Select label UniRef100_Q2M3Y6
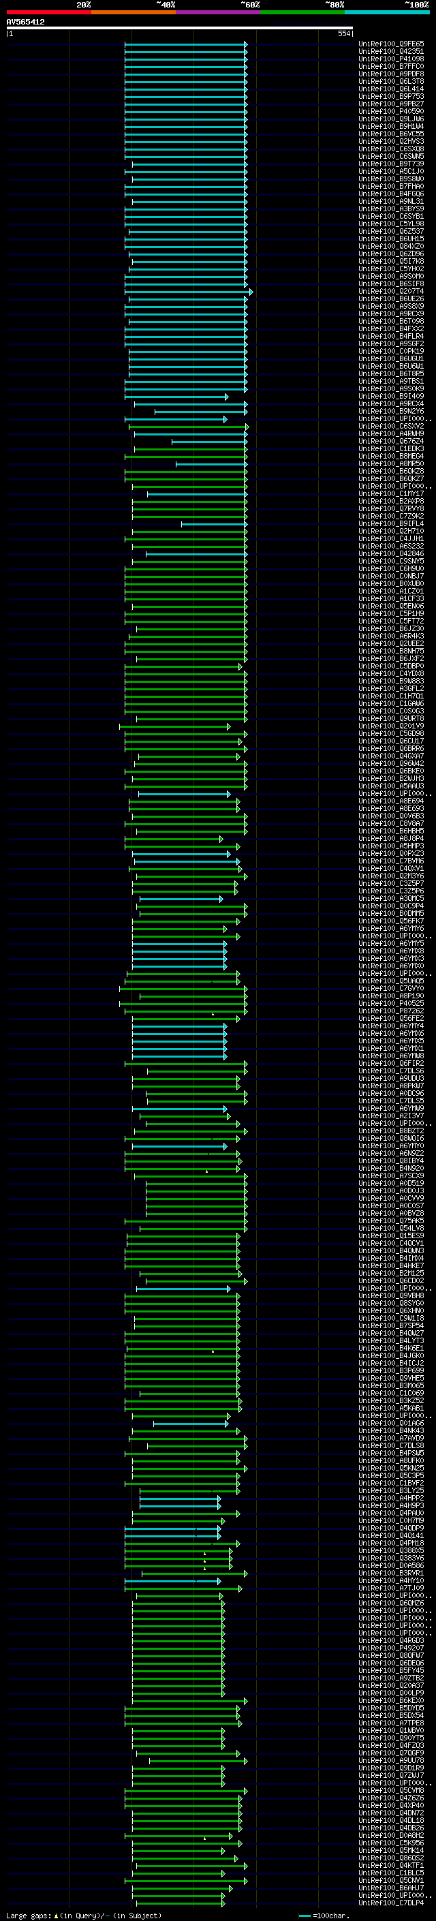Viewport: 436px width, 1921px height. click(x=390, y=876)
